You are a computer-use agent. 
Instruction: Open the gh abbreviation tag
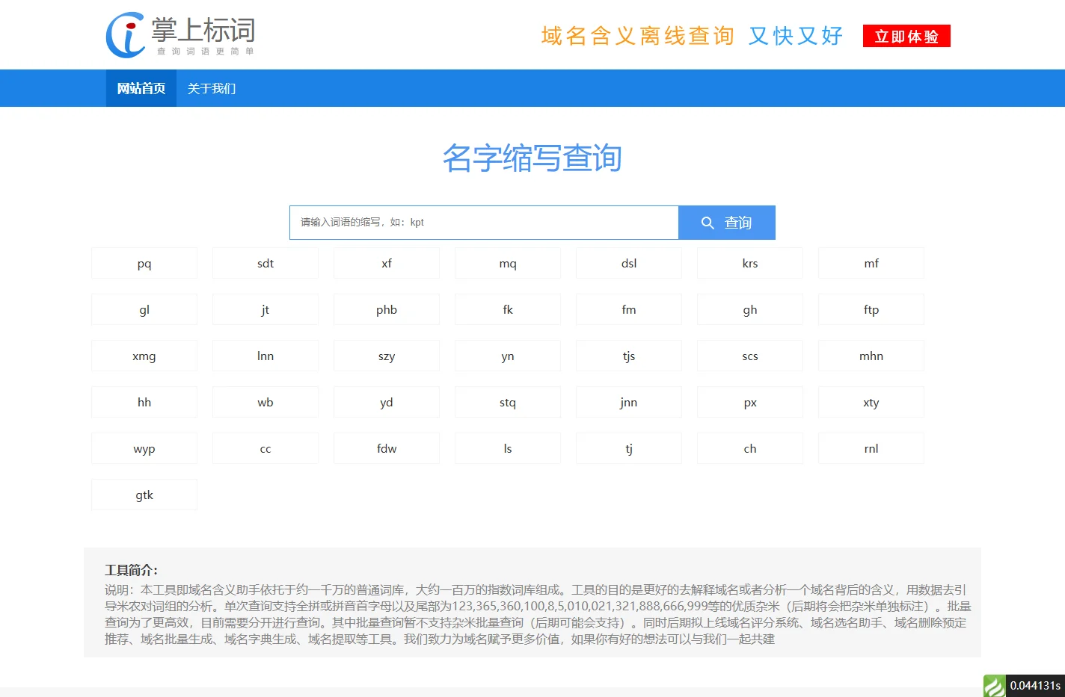click(750, 309)
